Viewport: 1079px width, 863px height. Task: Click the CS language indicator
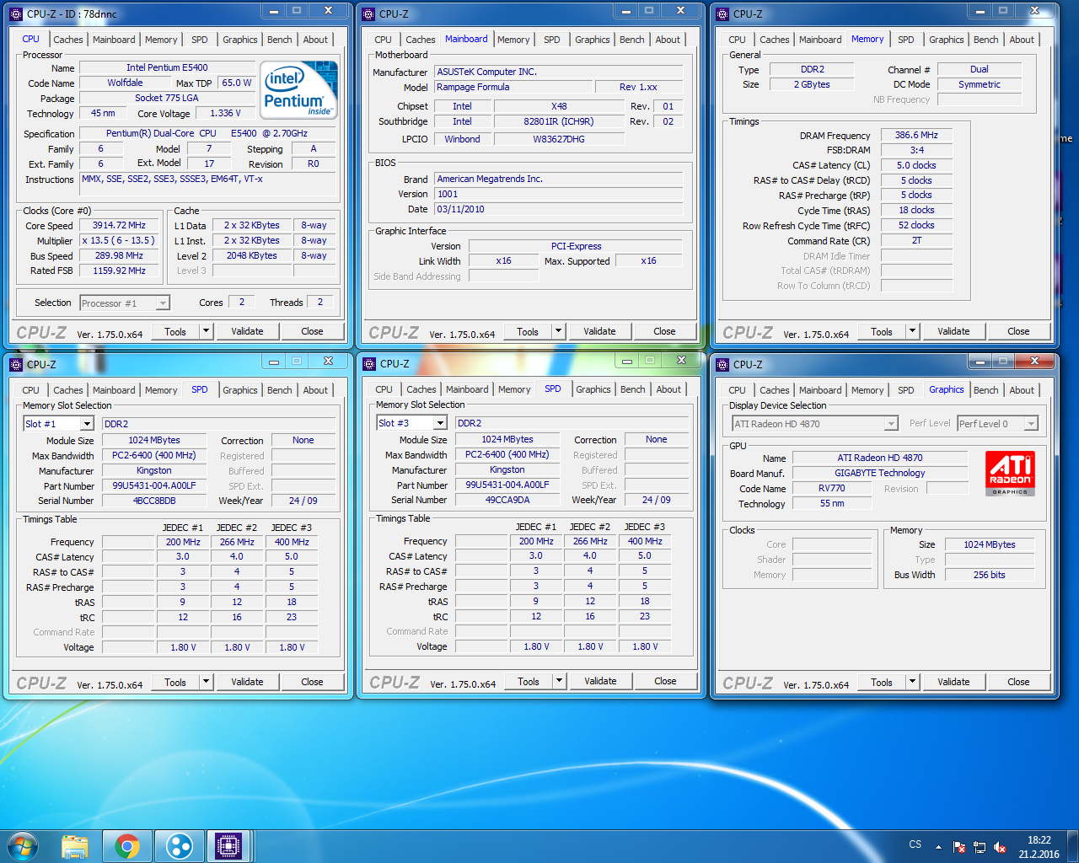click(915, 844)
